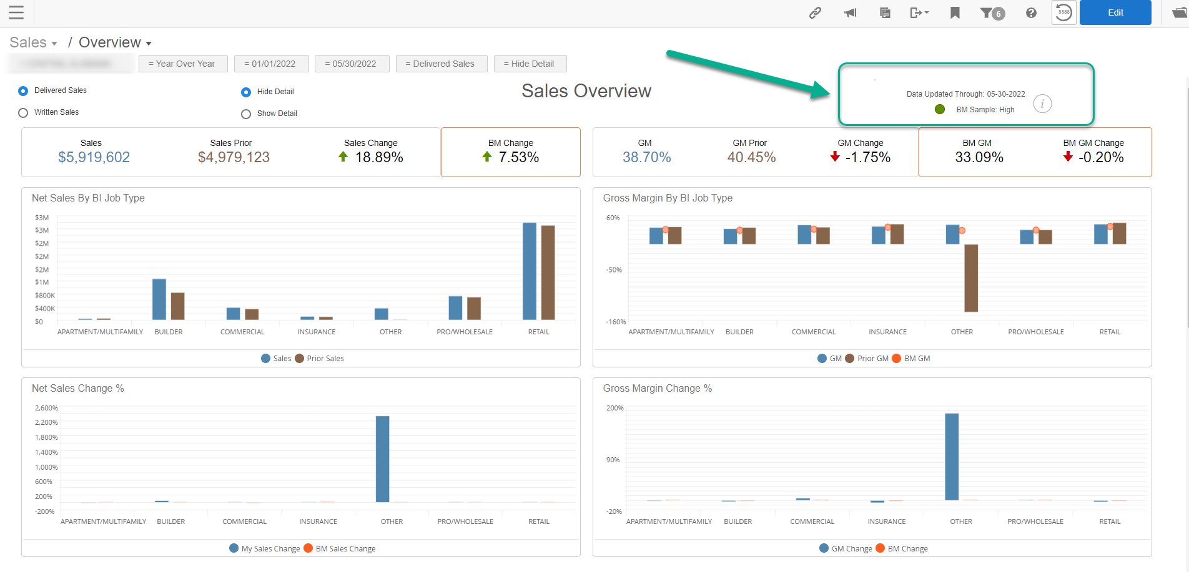Toggle My Sales Change legend item
Image resolution: width=1189 pixels, height=572 pixels.
click(x=265, y=548)
